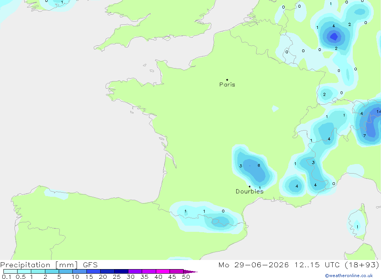This screenshot has width=381, height=279.
Task: Click the value 7 in eastern rain cell
Action: [x=365, y=136]
